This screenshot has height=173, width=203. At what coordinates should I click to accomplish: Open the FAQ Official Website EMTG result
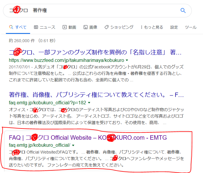point(88,138)
